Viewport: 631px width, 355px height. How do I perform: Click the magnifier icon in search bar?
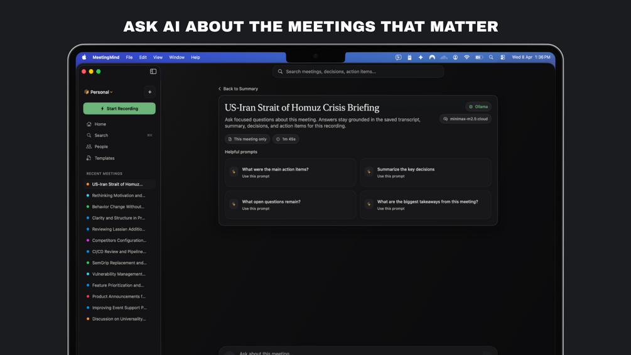(280, 72)
